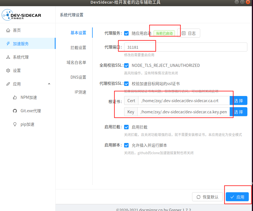
Task: Click the 设置 gear icon
Action: (x=8, y=70)
